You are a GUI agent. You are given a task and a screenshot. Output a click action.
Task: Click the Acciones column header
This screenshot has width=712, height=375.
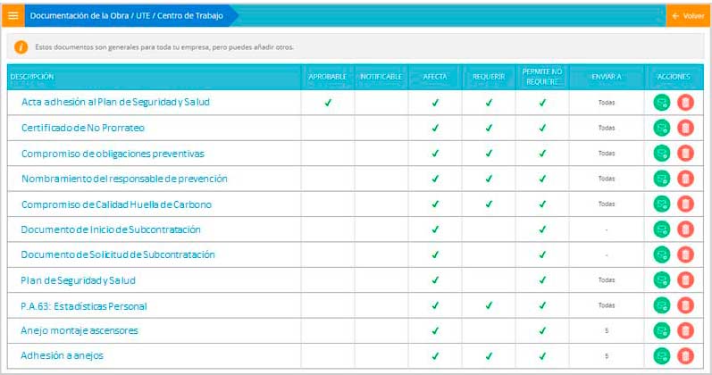point(674,77)
